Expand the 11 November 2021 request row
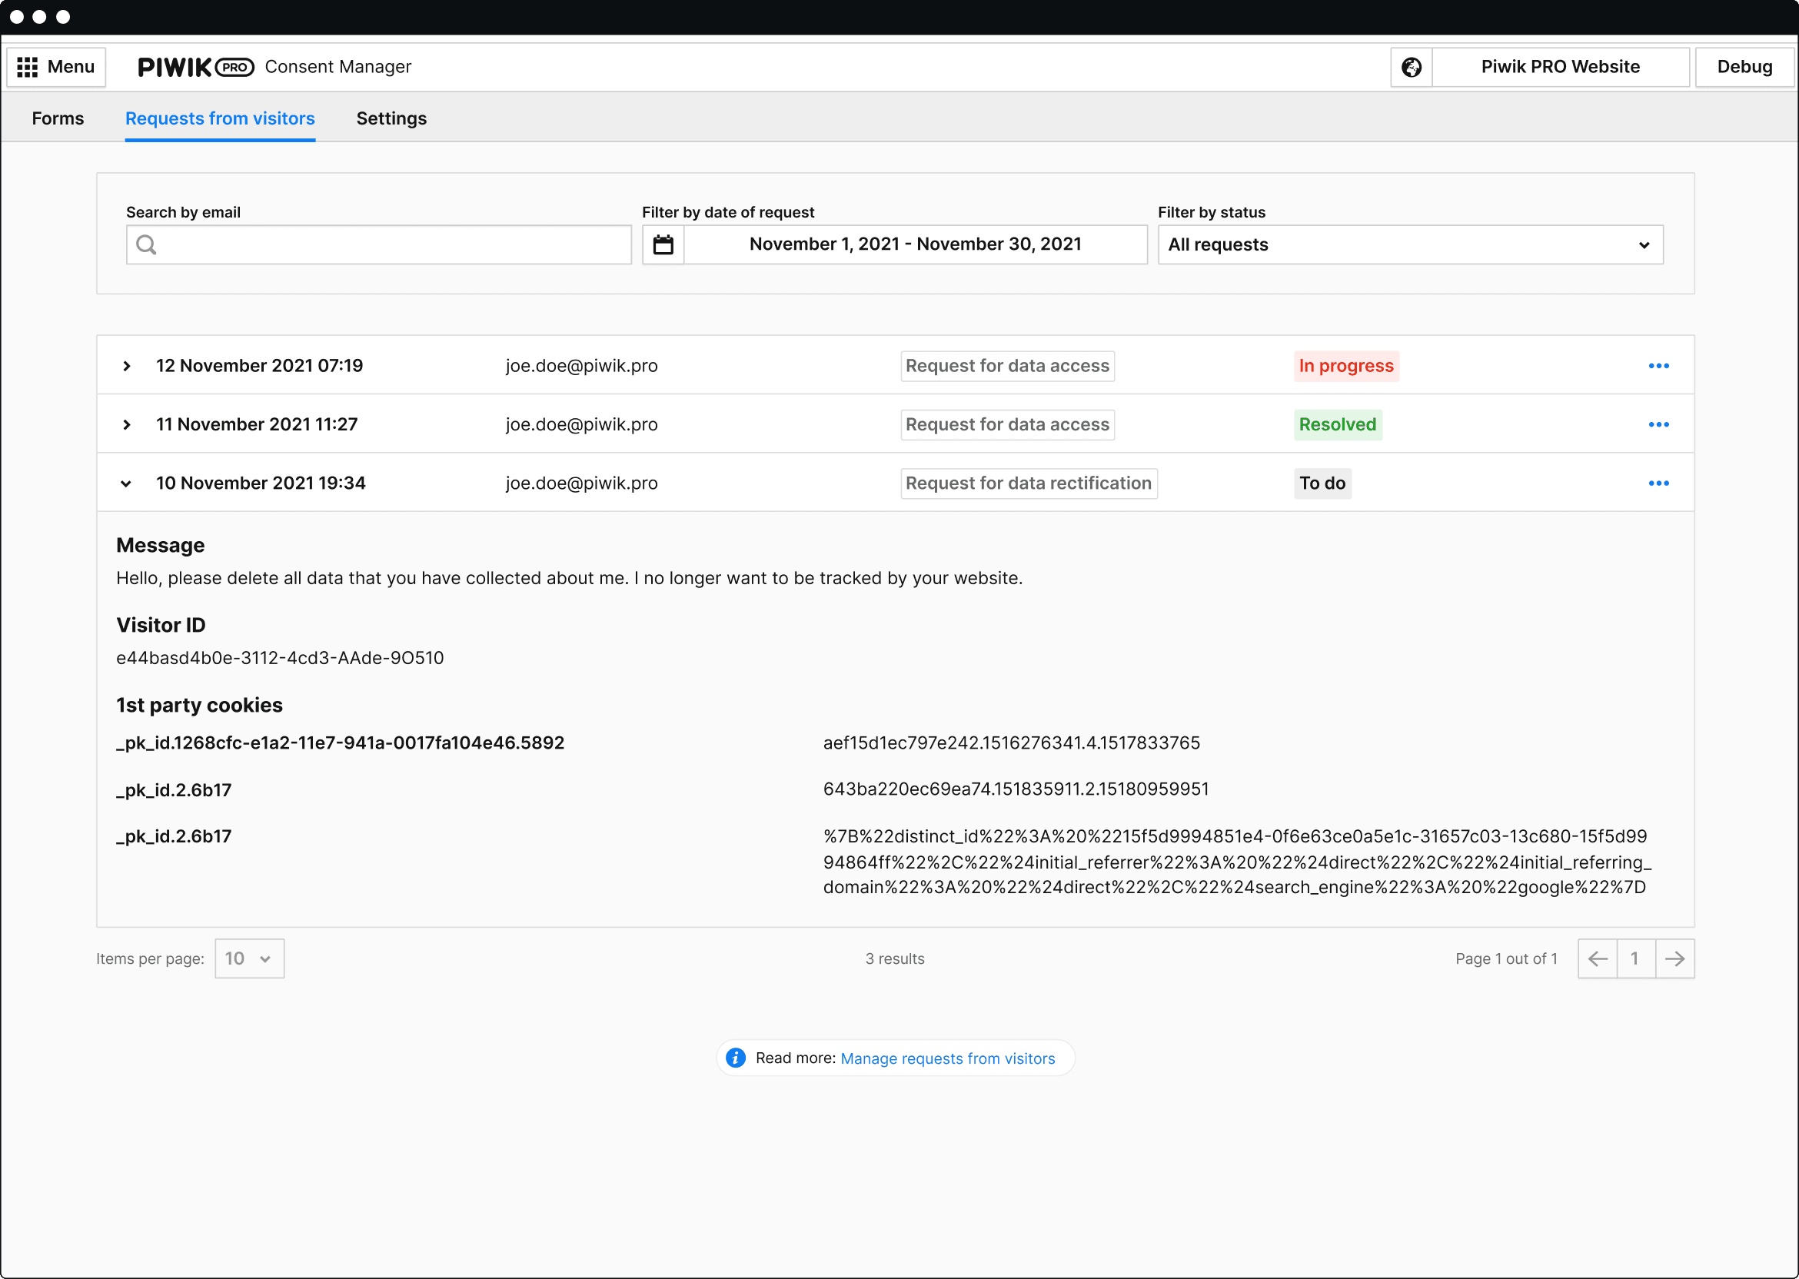Screen dimensions: 1799x1279 click(127, 424)
